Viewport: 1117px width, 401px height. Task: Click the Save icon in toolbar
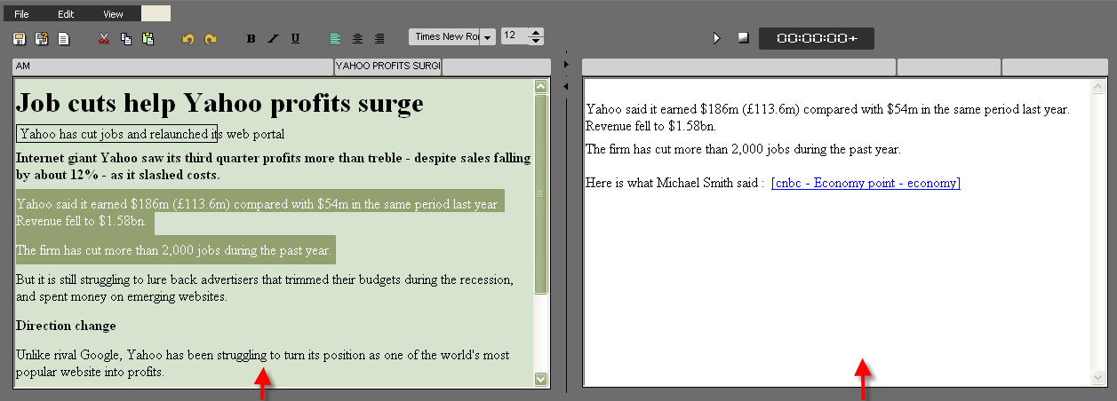(x=20, y=39)
